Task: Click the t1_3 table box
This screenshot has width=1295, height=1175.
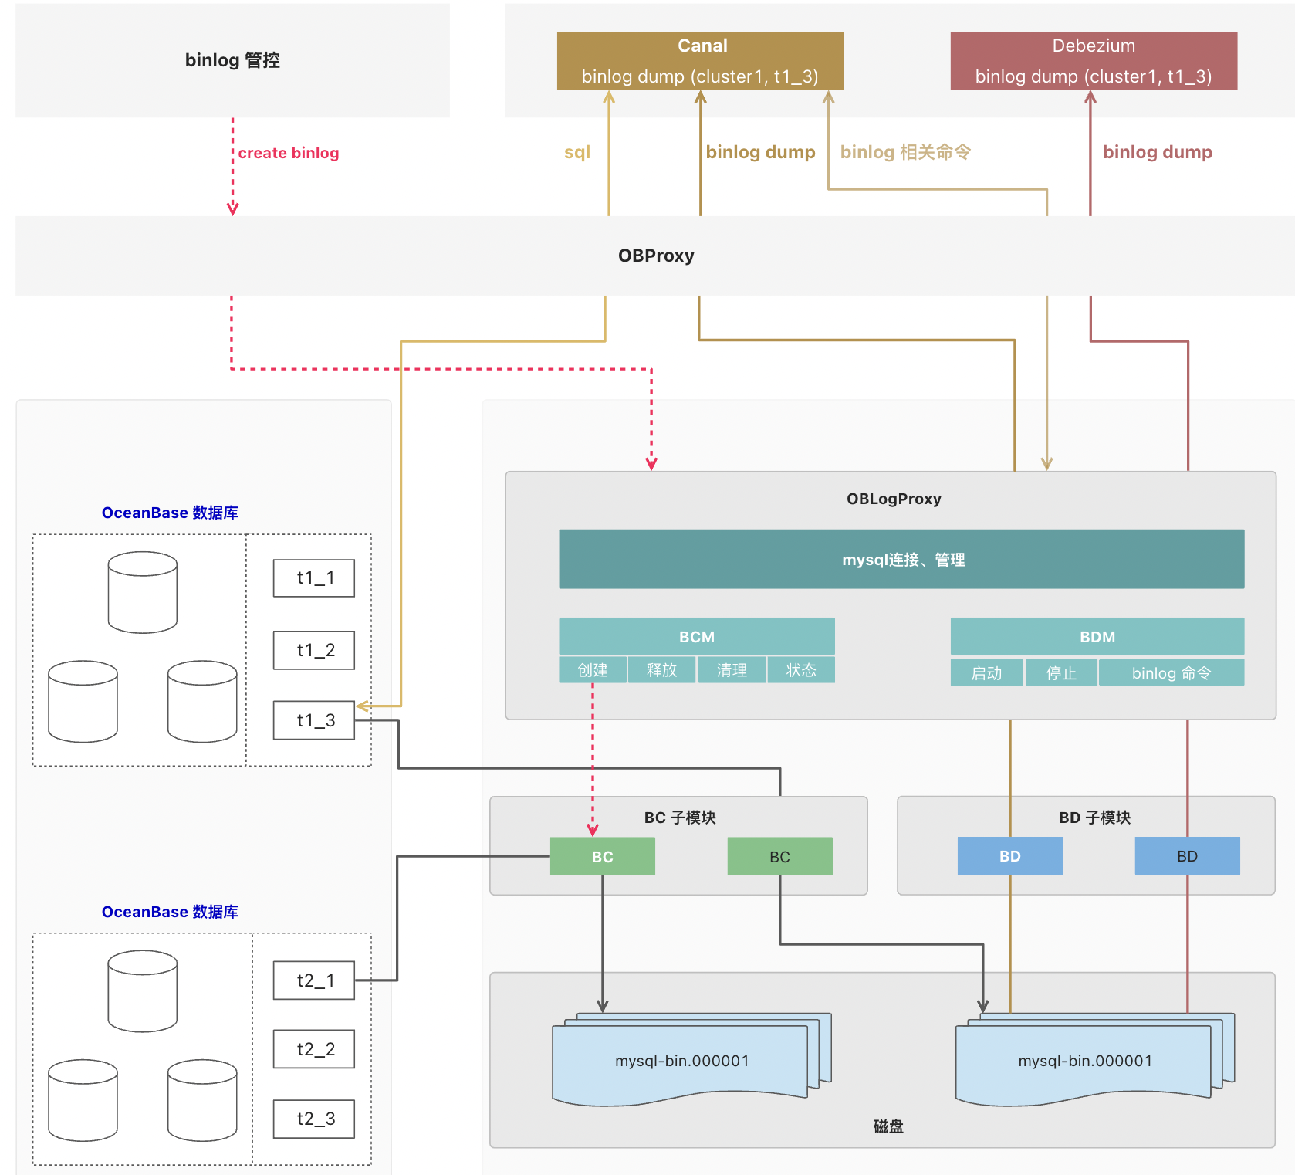Action: click(x=313, y=720)
